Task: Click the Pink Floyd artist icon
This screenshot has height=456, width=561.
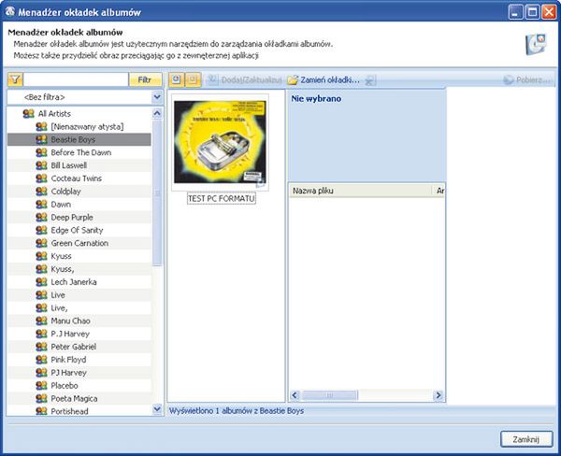Action: click(x=41, y=360)
